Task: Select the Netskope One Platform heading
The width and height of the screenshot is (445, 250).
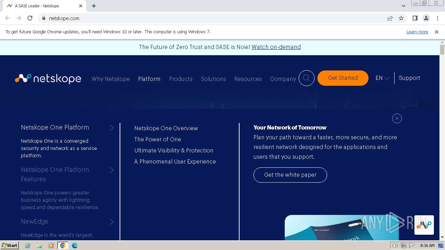Action: [55, 127]
